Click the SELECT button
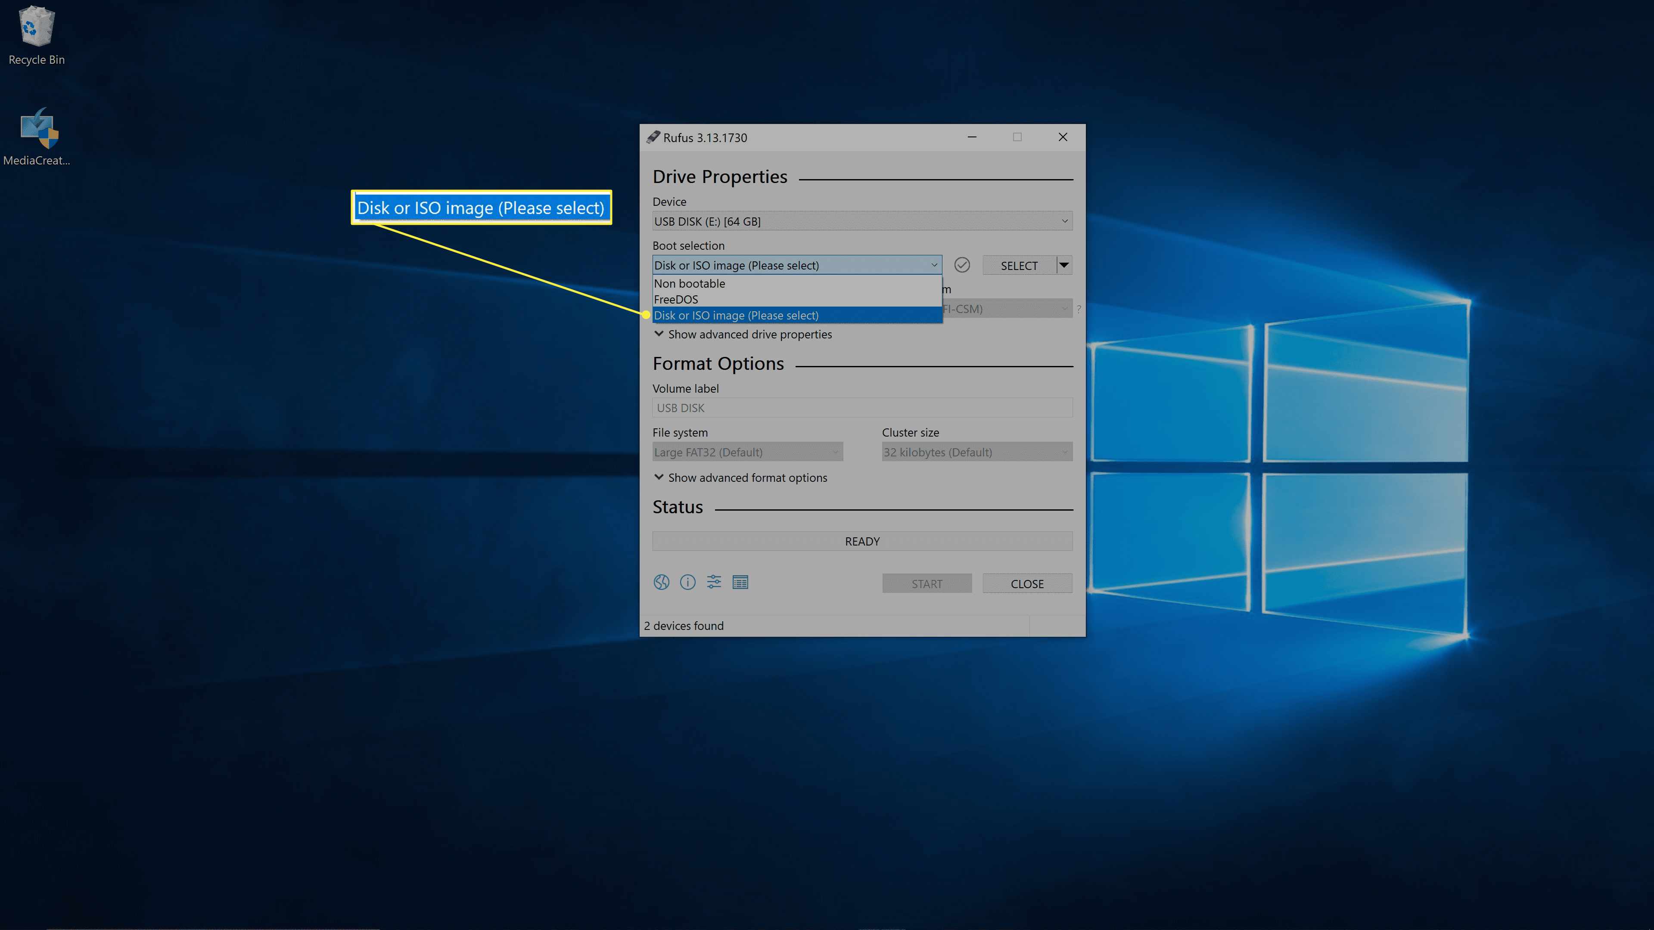 point(1019,265)
